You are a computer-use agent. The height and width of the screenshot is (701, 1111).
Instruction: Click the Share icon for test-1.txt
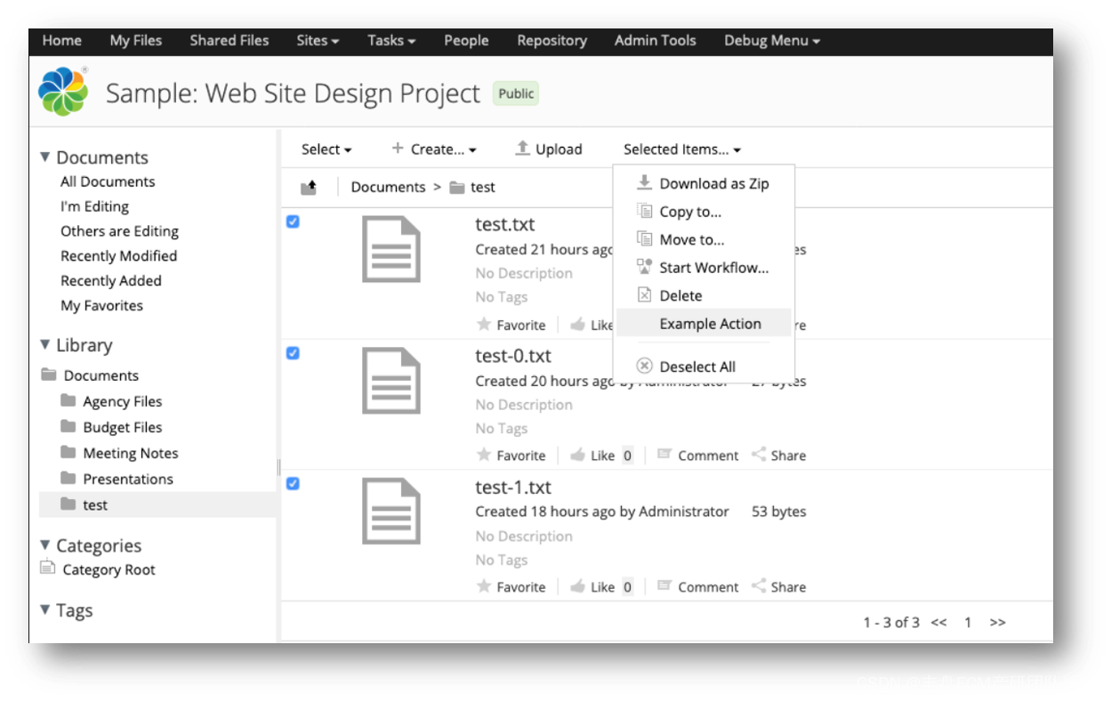(x=759, y=586)
